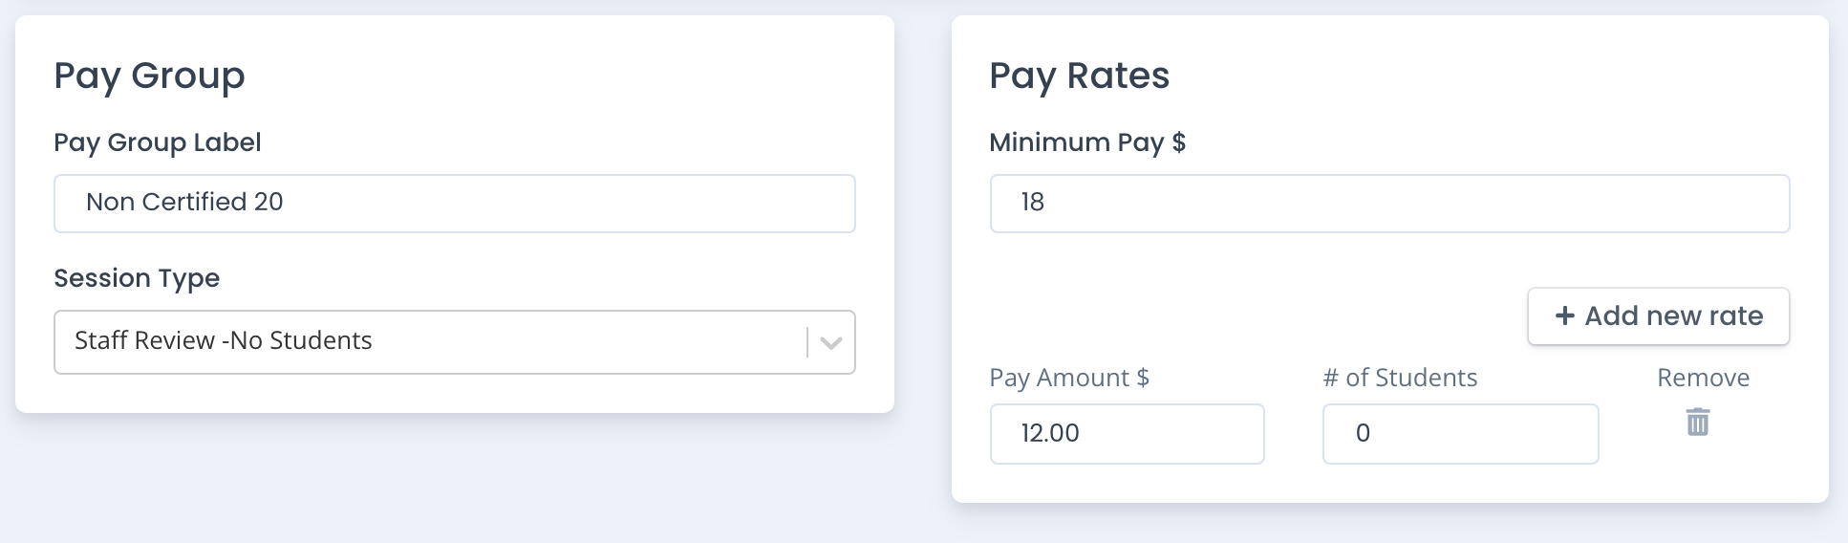Viewport: 1848px width, 543px height.
Task: Select the Pay Group Label caption text
Action: (157, 142)
